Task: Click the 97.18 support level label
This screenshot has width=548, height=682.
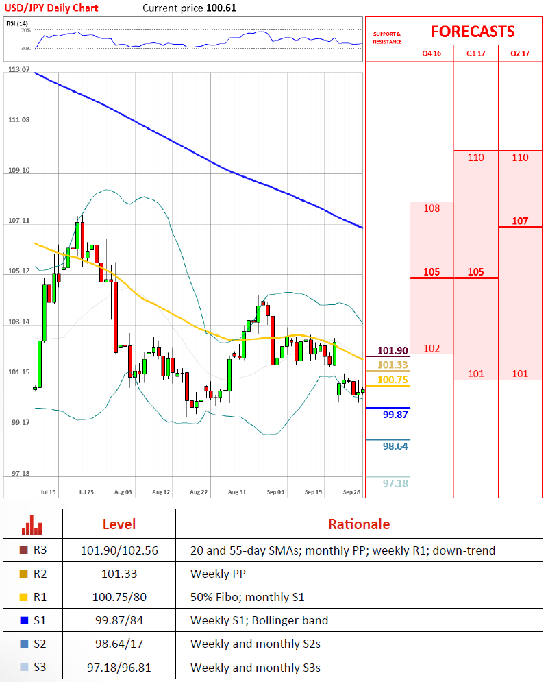Action: click(x=395, y=483)
